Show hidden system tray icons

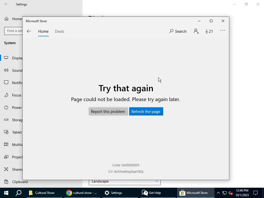pyautogui.click(x=218, y=193)
